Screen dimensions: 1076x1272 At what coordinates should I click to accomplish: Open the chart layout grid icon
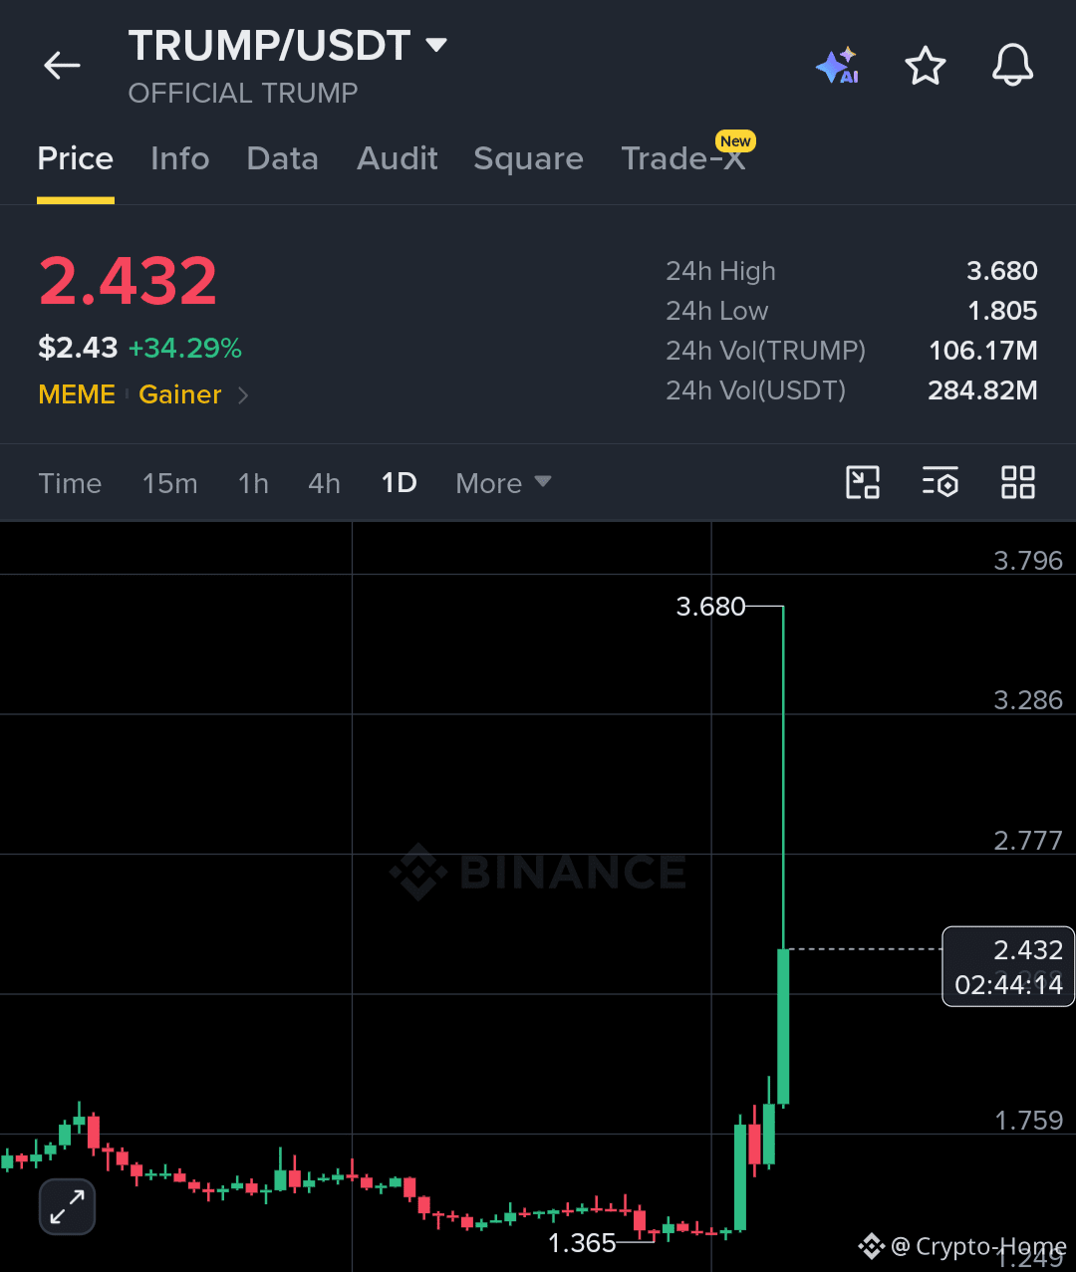tap(1017, 483)
